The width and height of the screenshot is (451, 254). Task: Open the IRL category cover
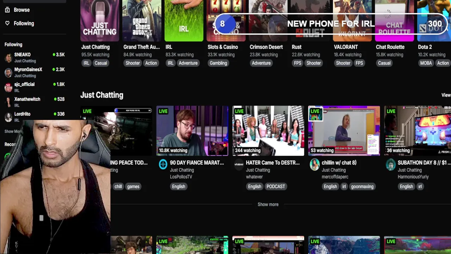(x=184, y=20)
